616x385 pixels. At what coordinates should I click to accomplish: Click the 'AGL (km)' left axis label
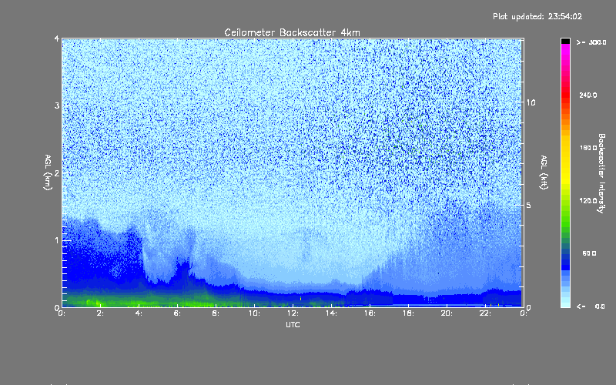point(48,172)
